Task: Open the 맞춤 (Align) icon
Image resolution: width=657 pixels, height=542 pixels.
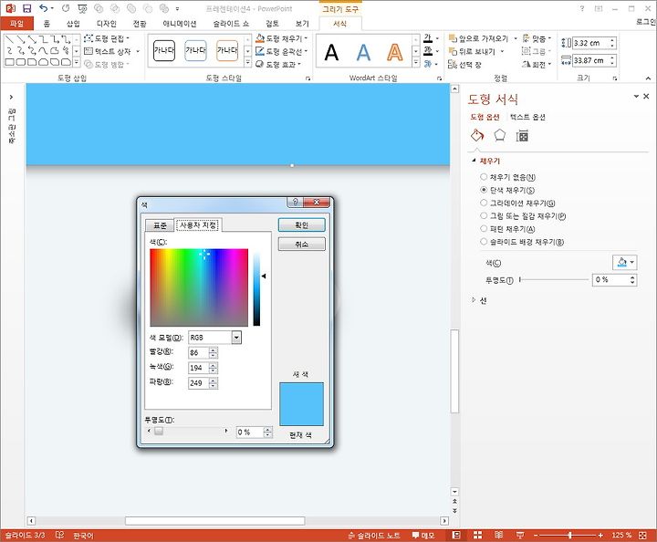Action: [x=527, y=38]
